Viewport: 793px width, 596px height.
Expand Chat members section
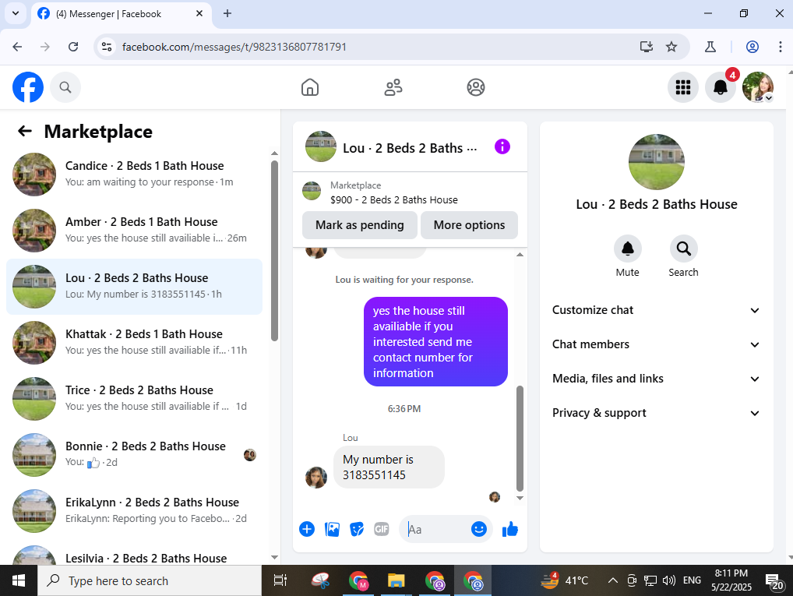pyautogui.click(x=656, y=344)
